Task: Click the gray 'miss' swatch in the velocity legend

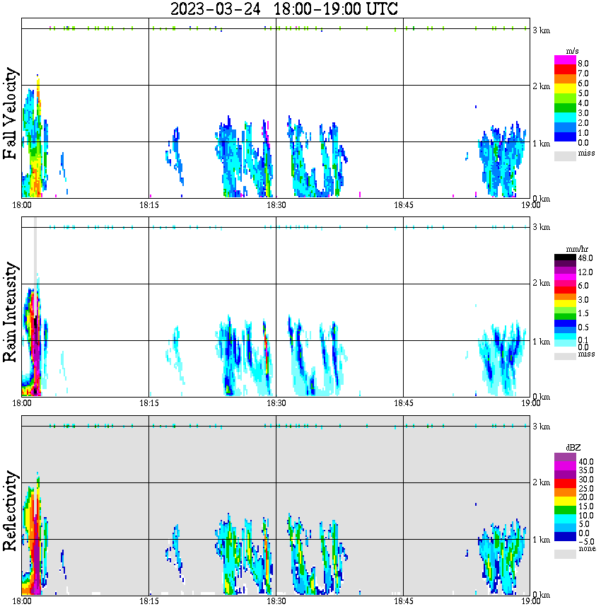Action: pos(565,156)
